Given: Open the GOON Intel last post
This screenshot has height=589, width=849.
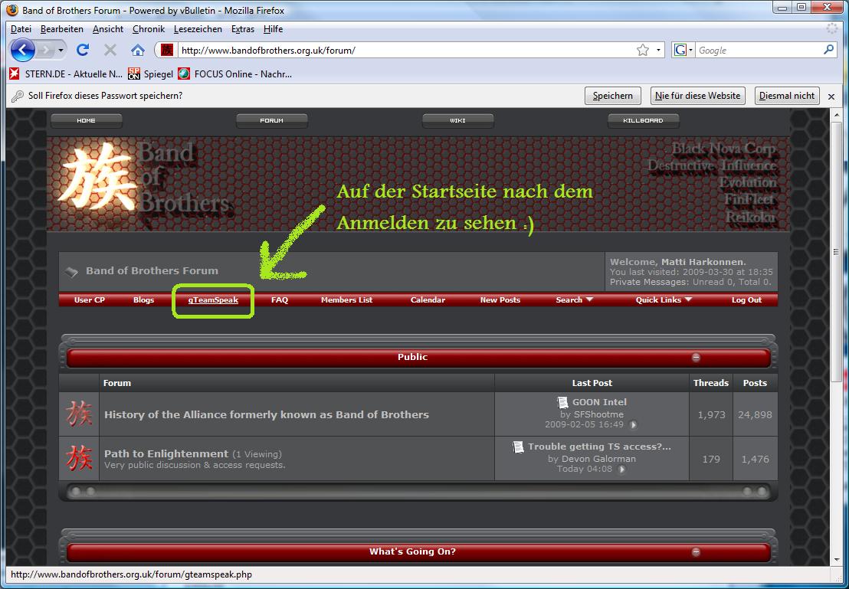Looking at the screenshot, I should (599, 402).
